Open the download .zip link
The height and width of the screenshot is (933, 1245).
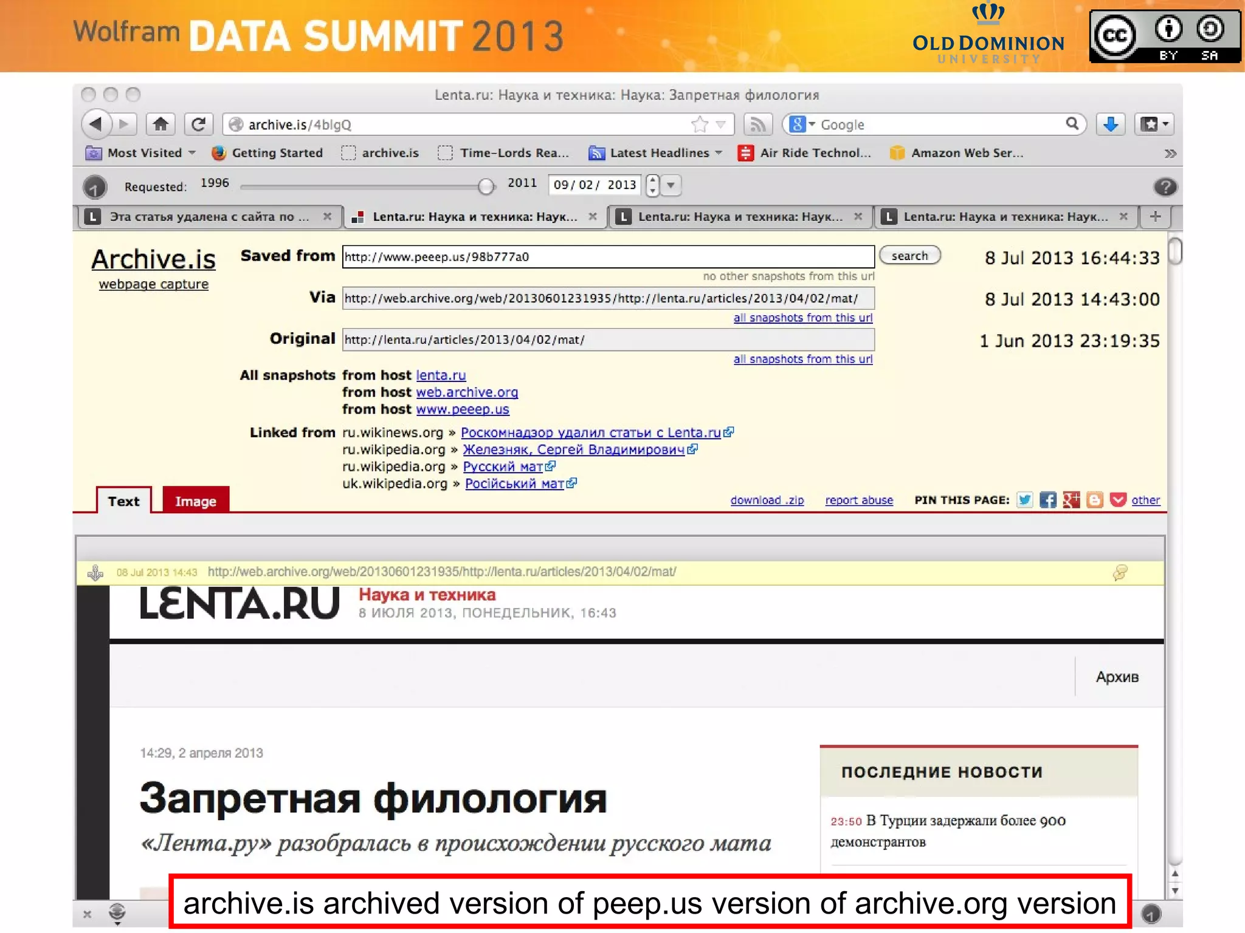(x=767, y=500)
